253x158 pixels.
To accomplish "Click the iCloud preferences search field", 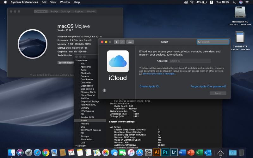I will (213, 42).
